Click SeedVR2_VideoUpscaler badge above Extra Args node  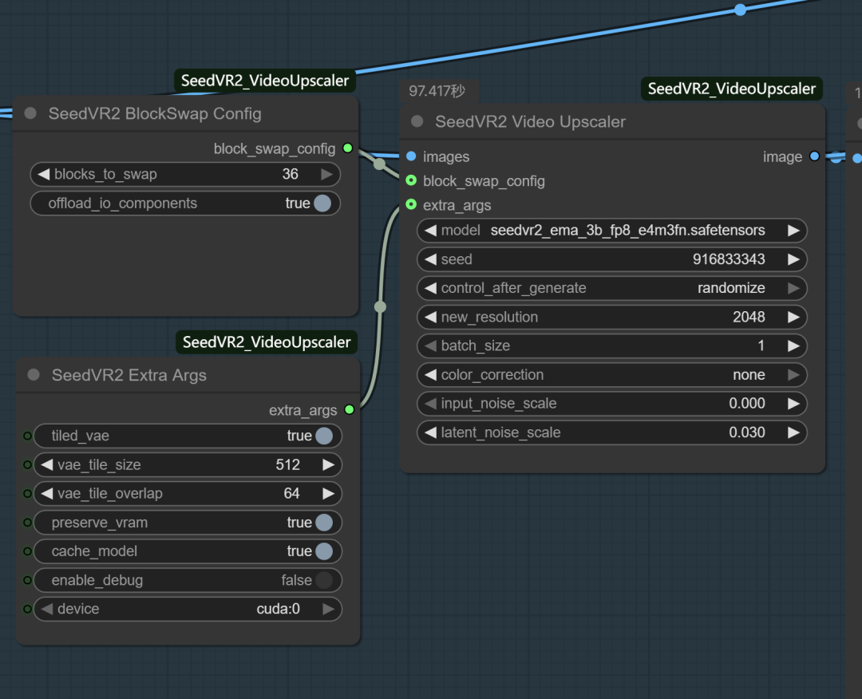point(267,342)
